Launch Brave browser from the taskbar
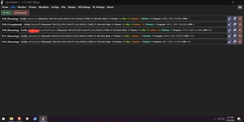 [19, 119]
